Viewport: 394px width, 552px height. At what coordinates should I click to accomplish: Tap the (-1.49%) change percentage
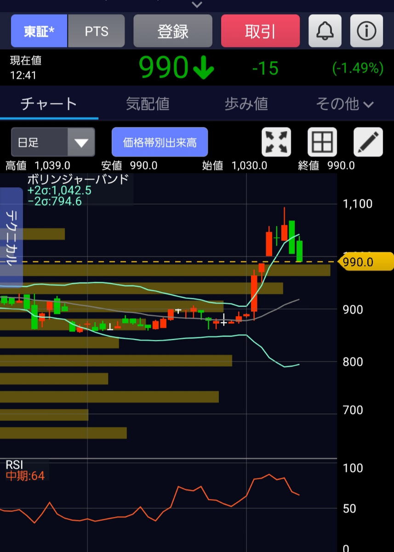tap(358, 69)
